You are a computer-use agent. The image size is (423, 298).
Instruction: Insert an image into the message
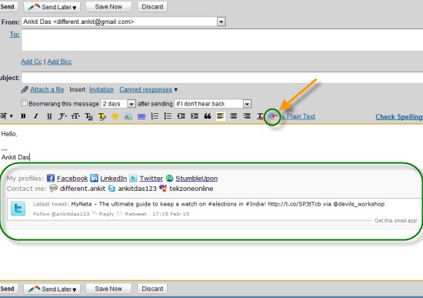128,116
